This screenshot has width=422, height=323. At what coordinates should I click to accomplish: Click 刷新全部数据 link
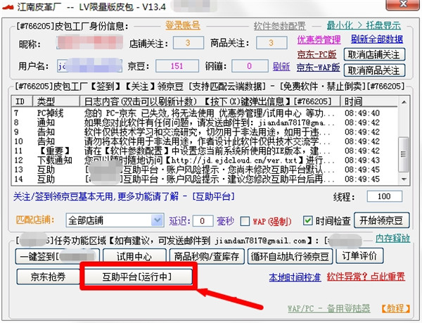click(377, 39)
